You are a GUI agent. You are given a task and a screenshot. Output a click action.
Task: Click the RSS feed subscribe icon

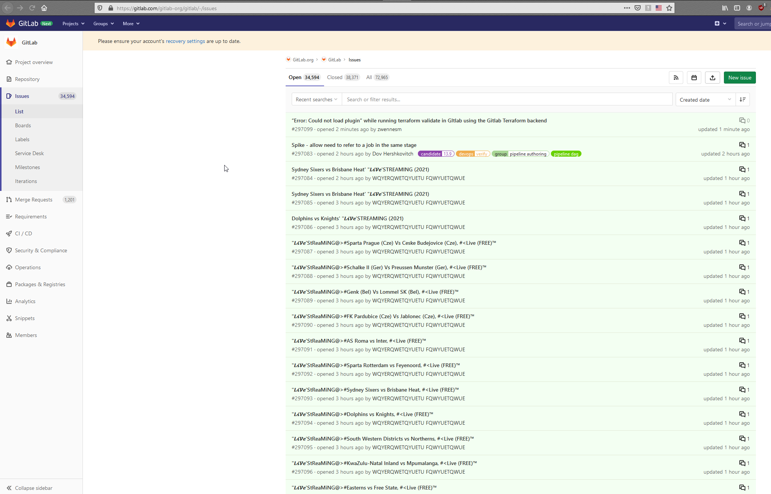pyautogui.click(x=676, y=78)
